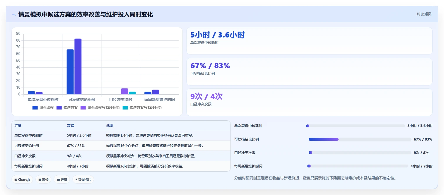Click the 5小时 / 3.6小时 table cell

(79, 136)
